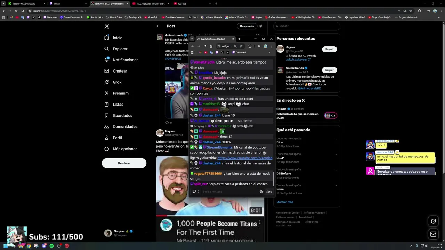This screenshot has width=445, height=250.
Task: Switch to 1000 Jugadores Simulan tab
Action: 151,3
